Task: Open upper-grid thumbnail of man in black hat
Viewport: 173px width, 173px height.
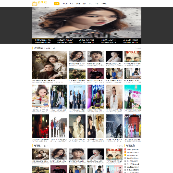Action: coord(96,73)
